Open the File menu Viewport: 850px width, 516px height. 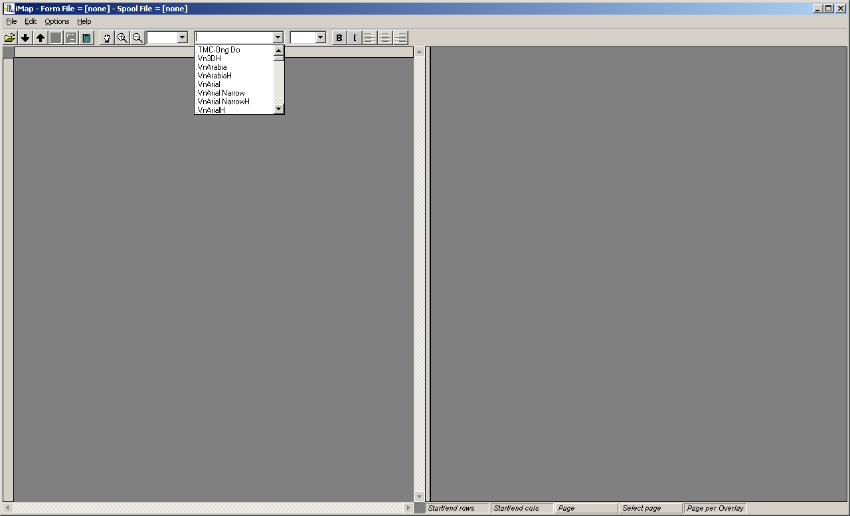[11, 21]
